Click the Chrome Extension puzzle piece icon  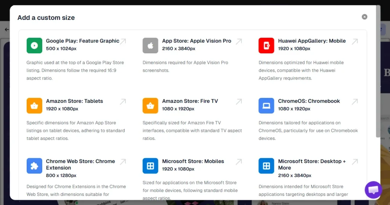34,166
